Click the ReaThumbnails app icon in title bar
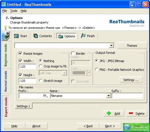150x132 pixels. (4, 5)
